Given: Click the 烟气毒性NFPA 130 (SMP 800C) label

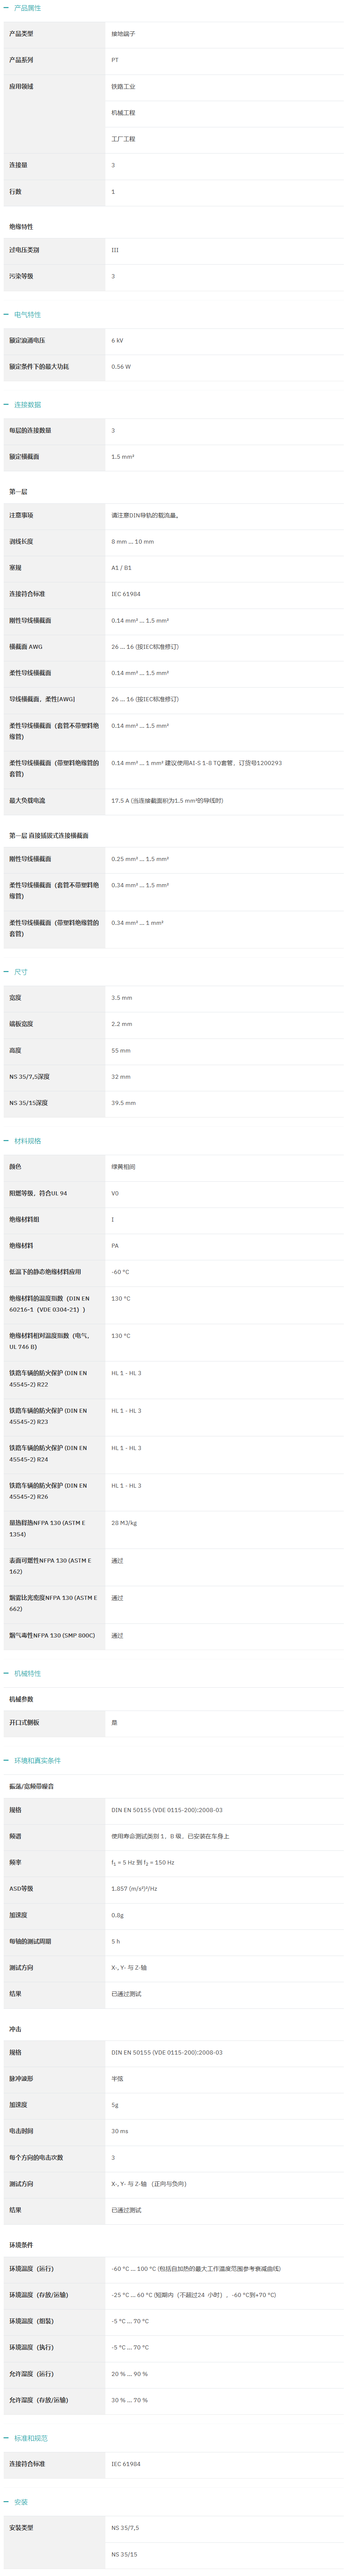Looking at the screenshot, I should point(52,1636).
